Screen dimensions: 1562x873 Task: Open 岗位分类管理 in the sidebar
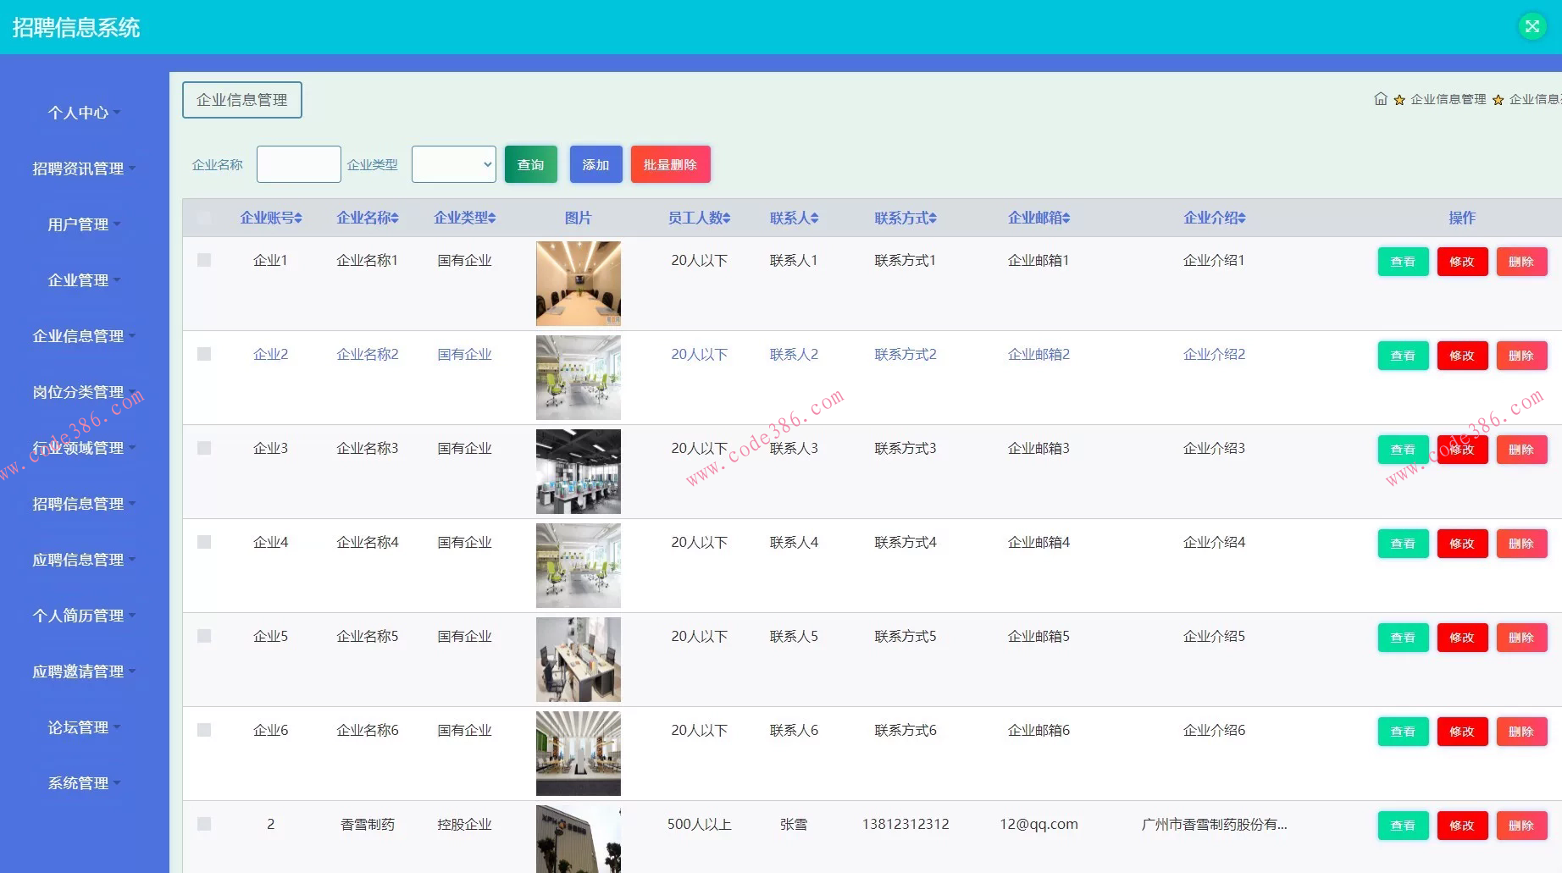(x=78, y=391)
